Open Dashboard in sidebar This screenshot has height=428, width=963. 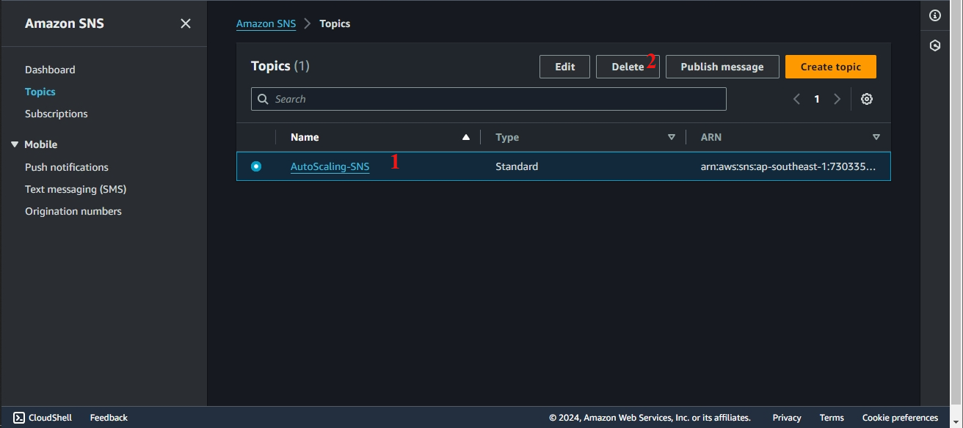(x=50, y=70)
